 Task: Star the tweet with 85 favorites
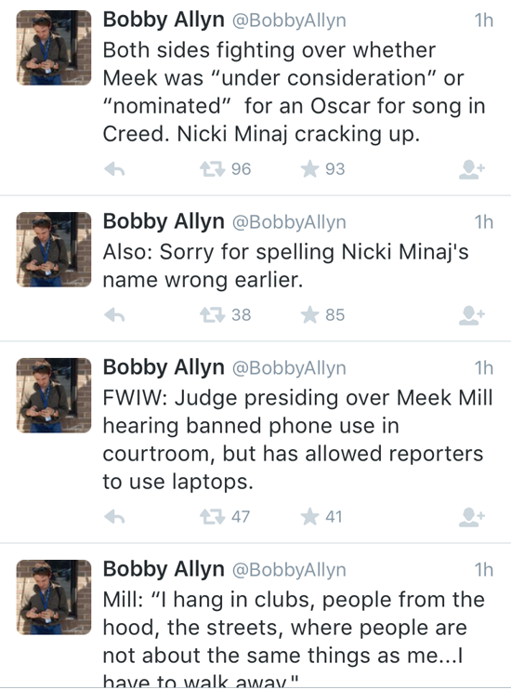click(309, 314)
